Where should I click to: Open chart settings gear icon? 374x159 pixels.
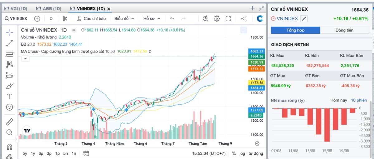217,19
